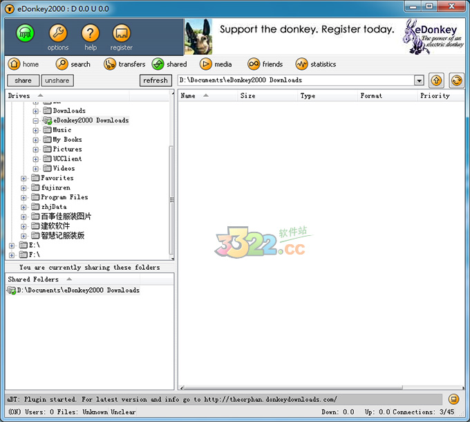
Task: Sort files by Format column header
Action: [388, 95]
